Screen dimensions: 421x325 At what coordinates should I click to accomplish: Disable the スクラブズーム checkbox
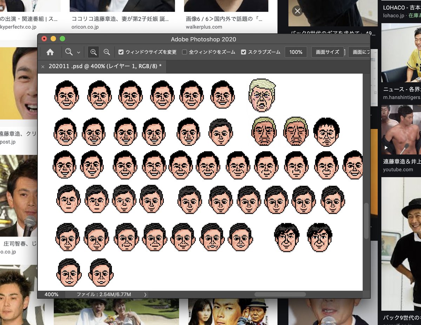point(243,52)
